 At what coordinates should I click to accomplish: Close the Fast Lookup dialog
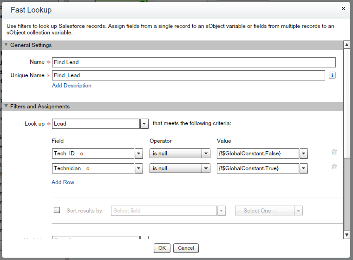343,8
